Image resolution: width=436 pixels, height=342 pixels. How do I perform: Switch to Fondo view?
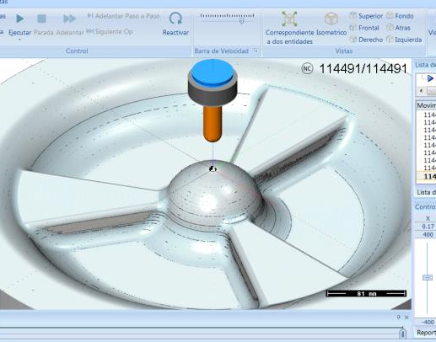[400, 16]
